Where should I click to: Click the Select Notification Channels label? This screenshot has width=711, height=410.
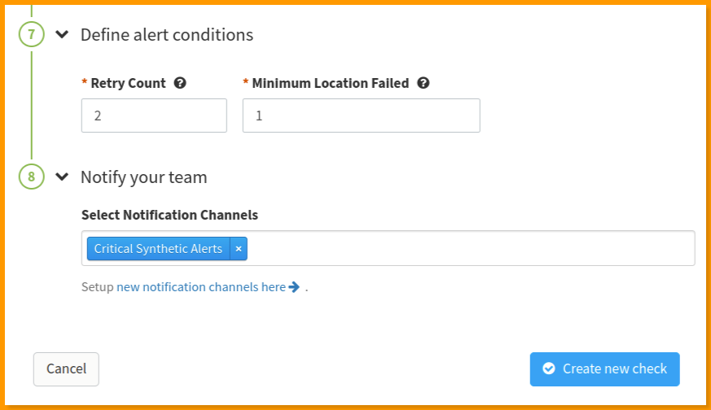pos(169,215)
